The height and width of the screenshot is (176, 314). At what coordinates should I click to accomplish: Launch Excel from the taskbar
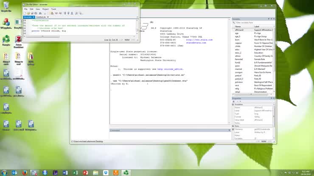(x=76, y=173)
